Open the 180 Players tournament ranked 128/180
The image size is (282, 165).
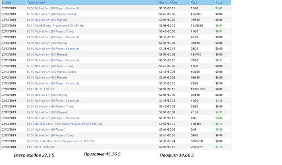click(x=47, y=54)
